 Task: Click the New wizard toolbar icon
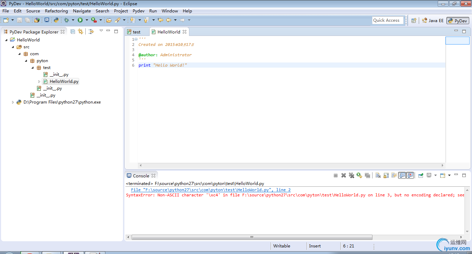[6, 20]
